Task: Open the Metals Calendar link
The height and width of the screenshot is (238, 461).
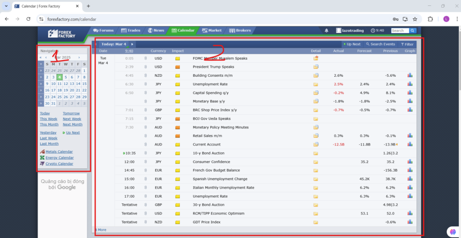Action: point(59,152)
